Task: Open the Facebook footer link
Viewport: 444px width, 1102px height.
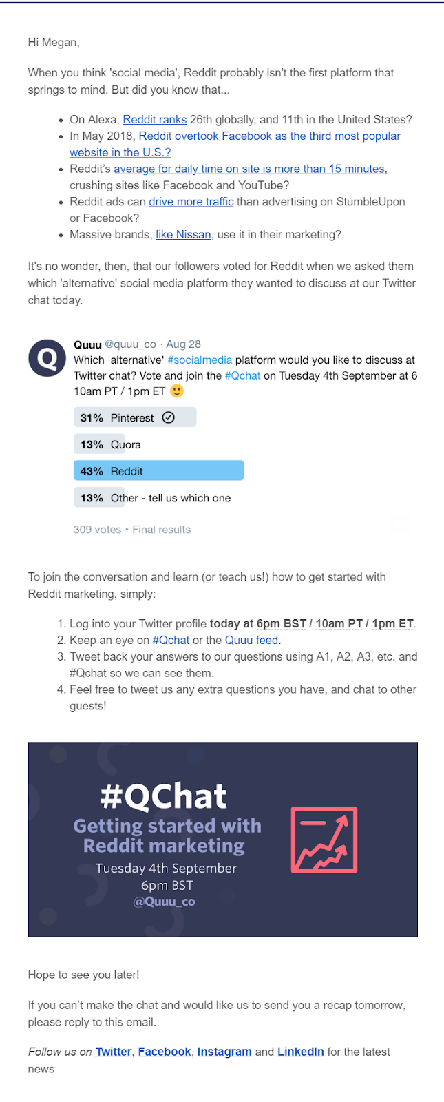Action: (x=165, y=1052)
